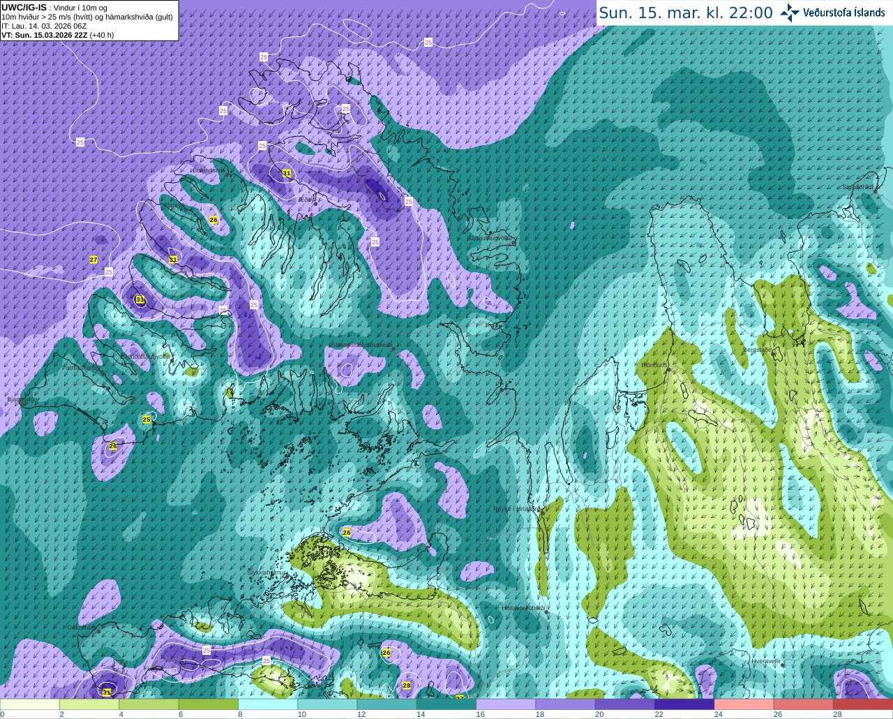
Task: Click the legend scale number 24
Action: 718,714
